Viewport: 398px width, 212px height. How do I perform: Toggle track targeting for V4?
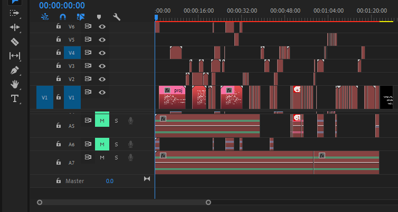[x=72, y=53]
